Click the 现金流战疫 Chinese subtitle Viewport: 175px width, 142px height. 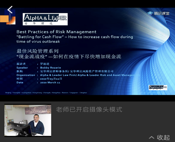pyautogui.click(x=69, y=57)
